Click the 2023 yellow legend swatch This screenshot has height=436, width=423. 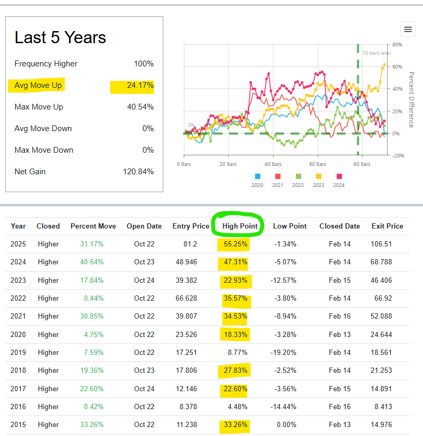coord(318,176)
